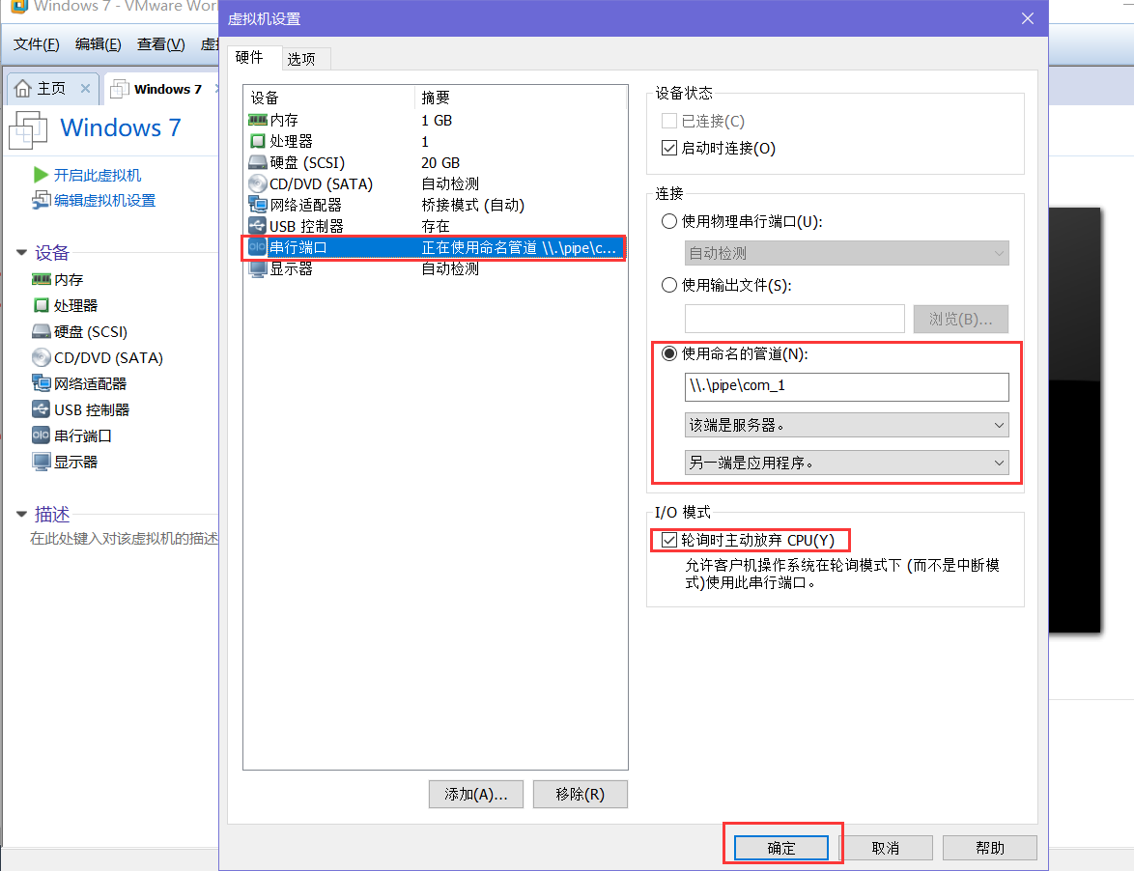Click the 处理器 icon in the main window sidebar
Screen dimensions: 1134x871
click(42, 305)
